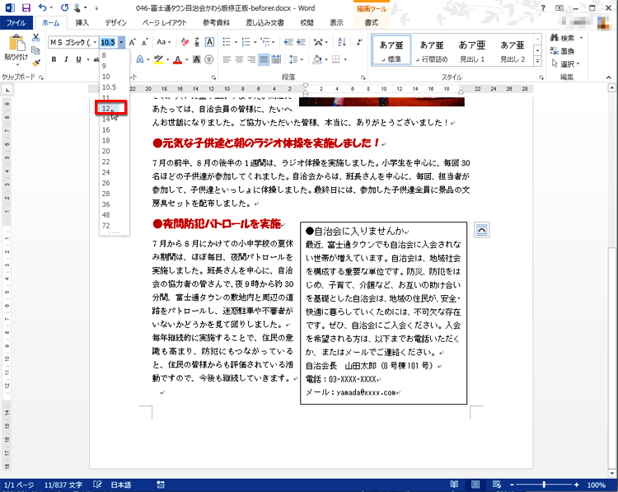Viewport: 618px width, 492px height.
Task: Click the Layout Options icon beside text box
Action: click(481, 230)
